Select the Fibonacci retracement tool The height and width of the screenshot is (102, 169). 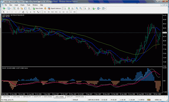[x=27, y=12]
